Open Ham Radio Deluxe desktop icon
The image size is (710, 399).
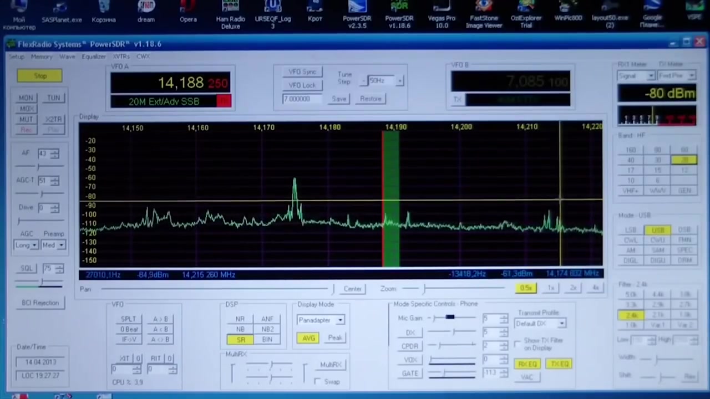(231, 14)
